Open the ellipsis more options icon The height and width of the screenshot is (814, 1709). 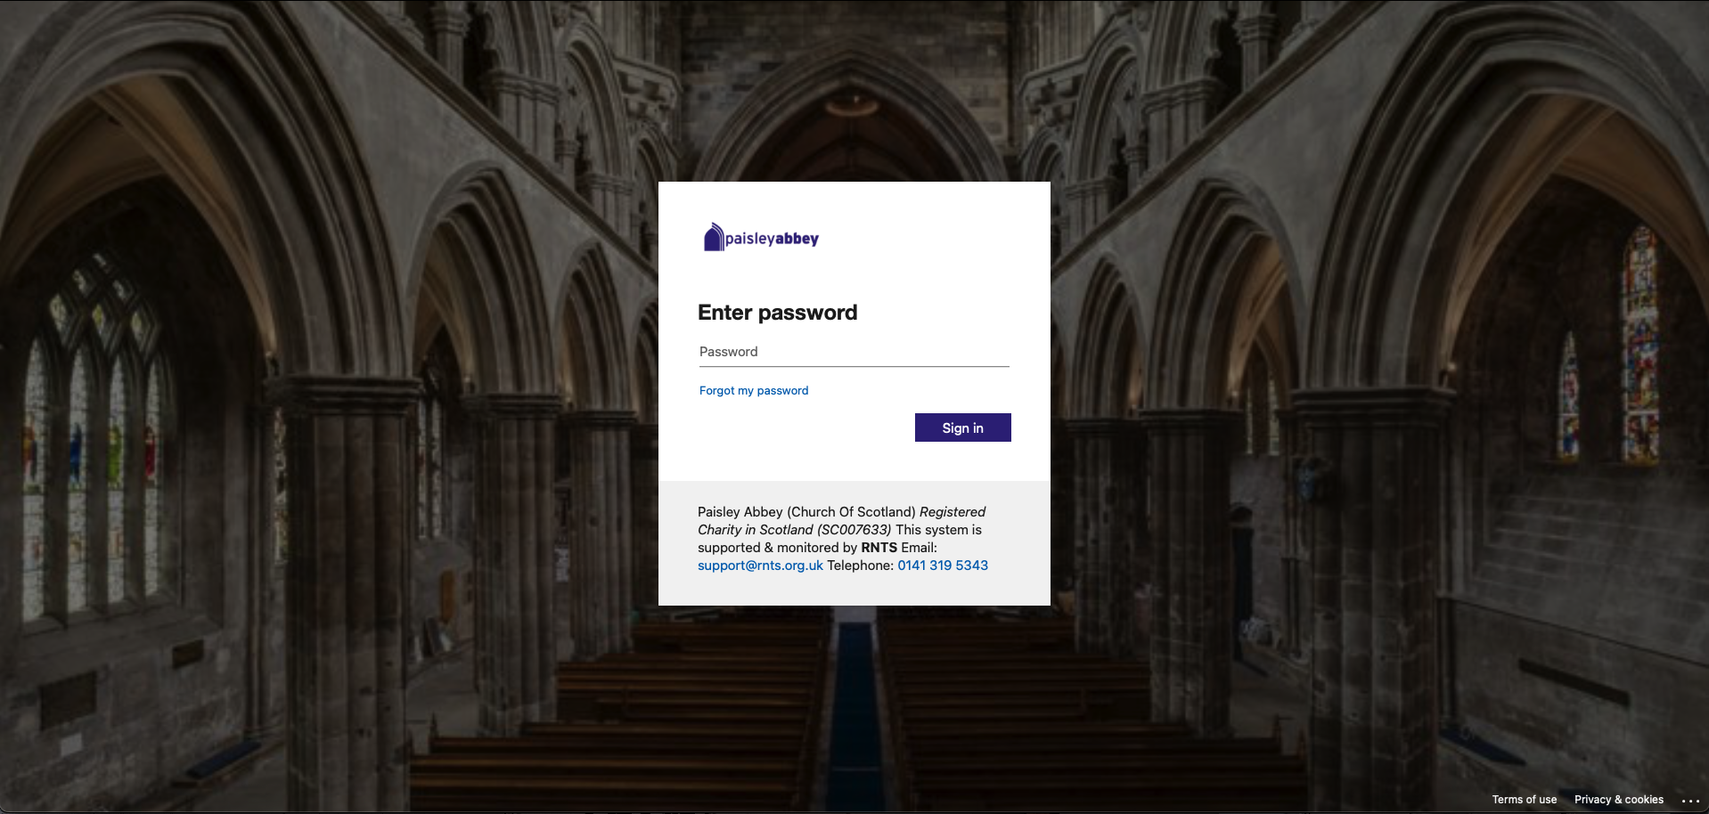coord(1690,801)
